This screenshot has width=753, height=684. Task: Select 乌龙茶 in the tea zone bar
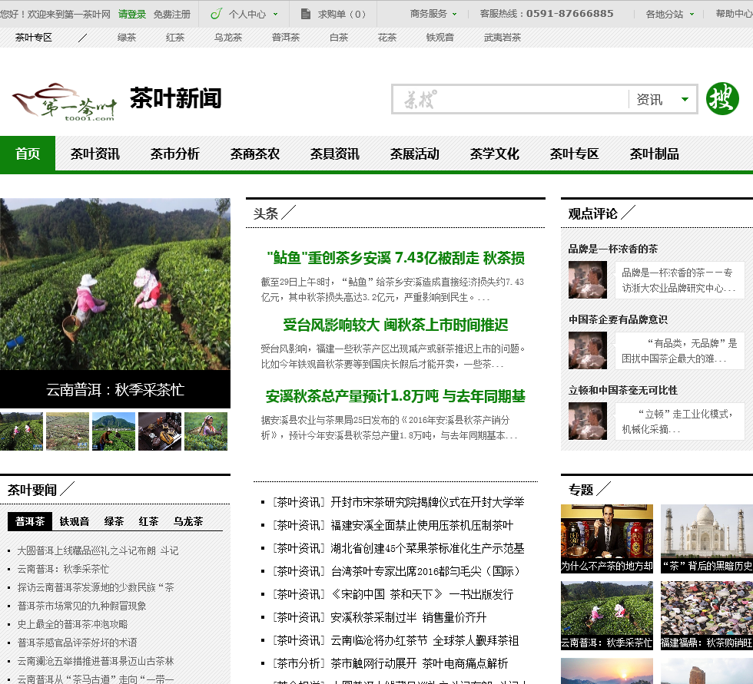(228, 38)
